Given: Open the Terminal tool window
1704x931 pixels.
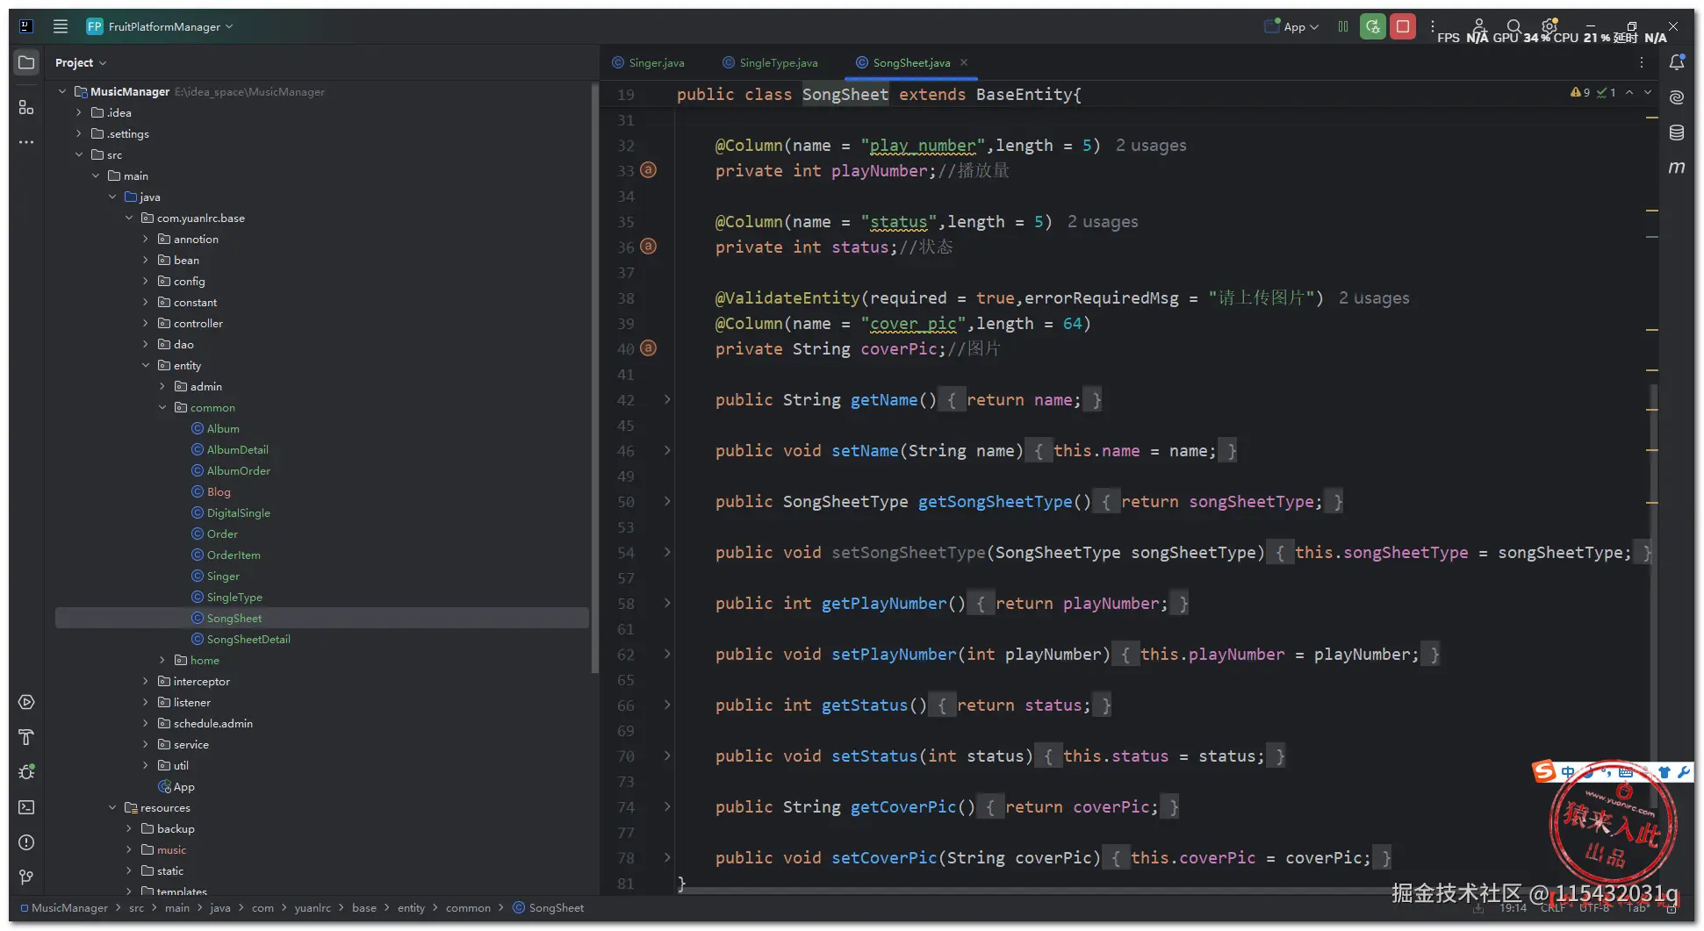Looking at the screenshot, I should [x=26, y=807].
